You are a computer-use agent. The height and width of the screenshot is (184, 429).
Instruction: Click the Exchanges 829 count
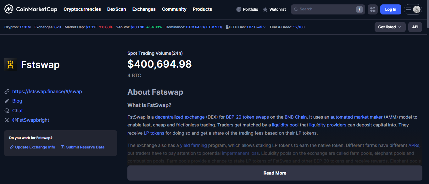[x=58, y=27]
